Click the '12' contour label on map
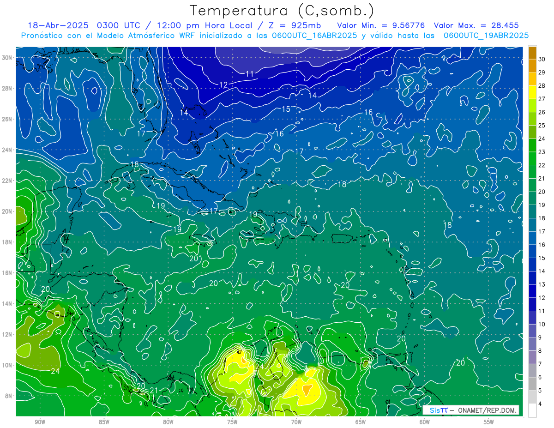This screenshot has height=428, width=554. click(223, 85)
